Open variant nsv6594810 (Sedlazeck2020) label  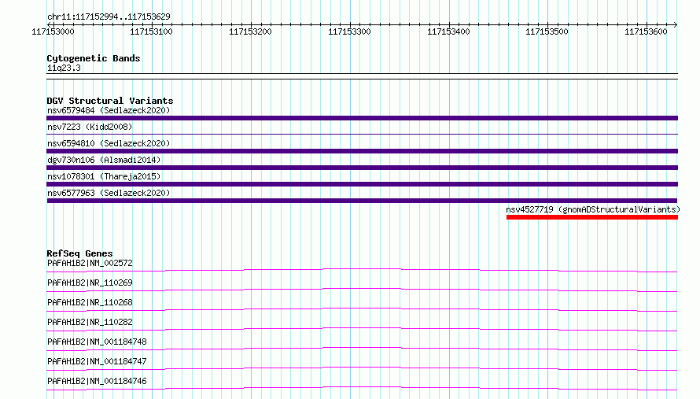point(109,143)
